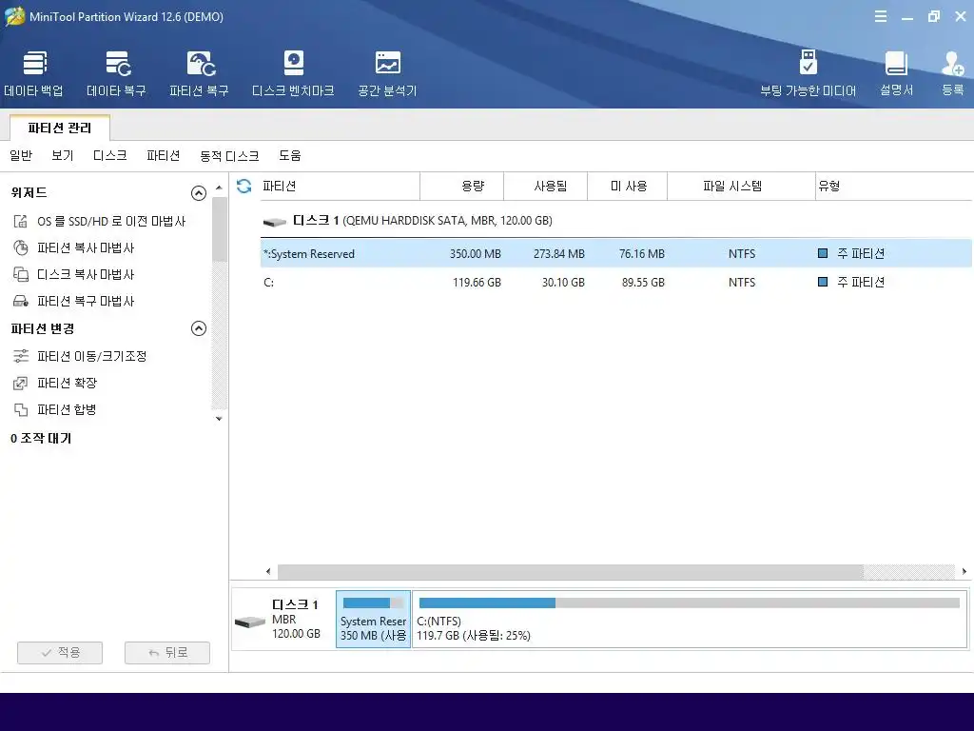Sort by 용량 column header
Viewport: 974px width, 731px height.
(x=462, y=186)
